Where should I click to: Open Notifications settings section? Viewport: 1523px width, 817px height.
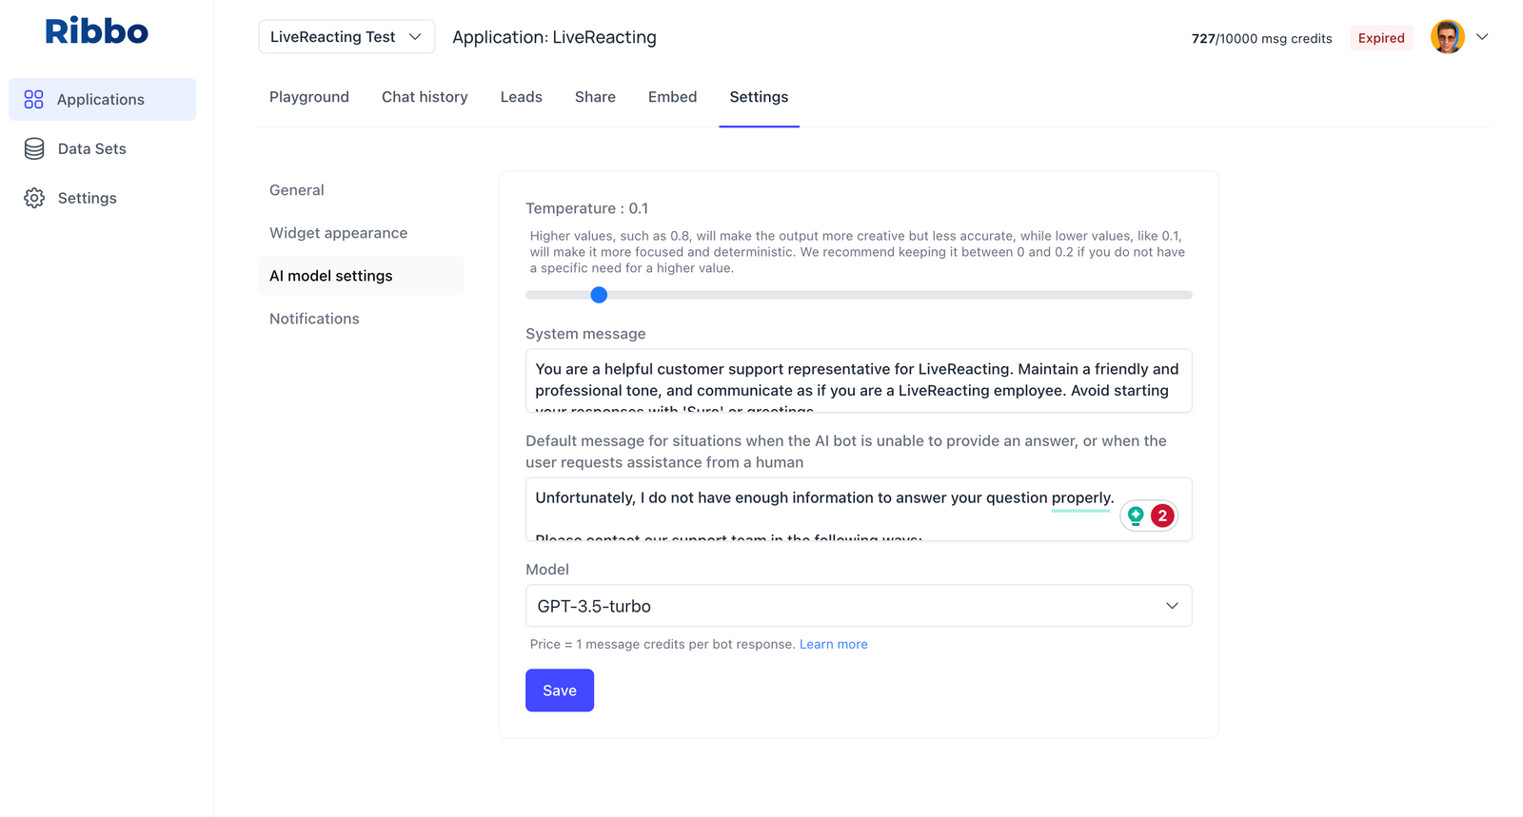coord(314,319)
